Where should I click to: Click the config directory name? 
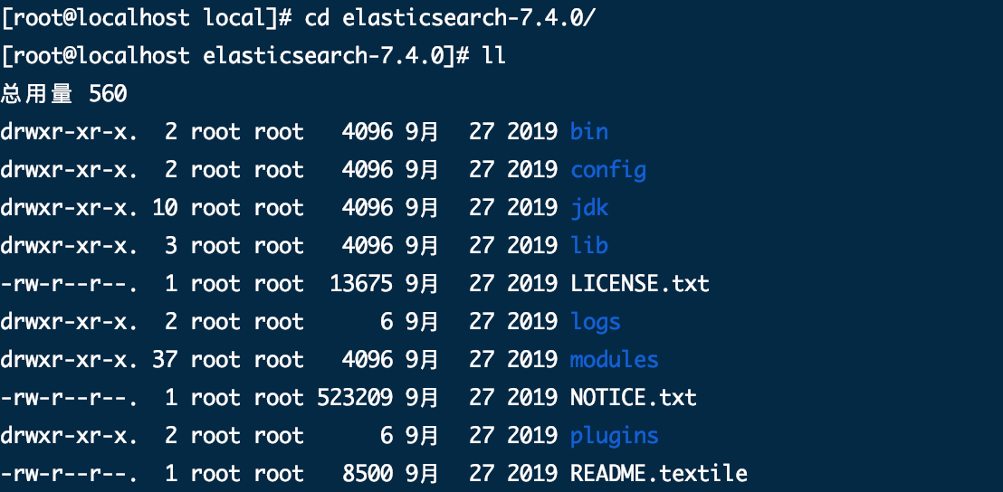608,170
